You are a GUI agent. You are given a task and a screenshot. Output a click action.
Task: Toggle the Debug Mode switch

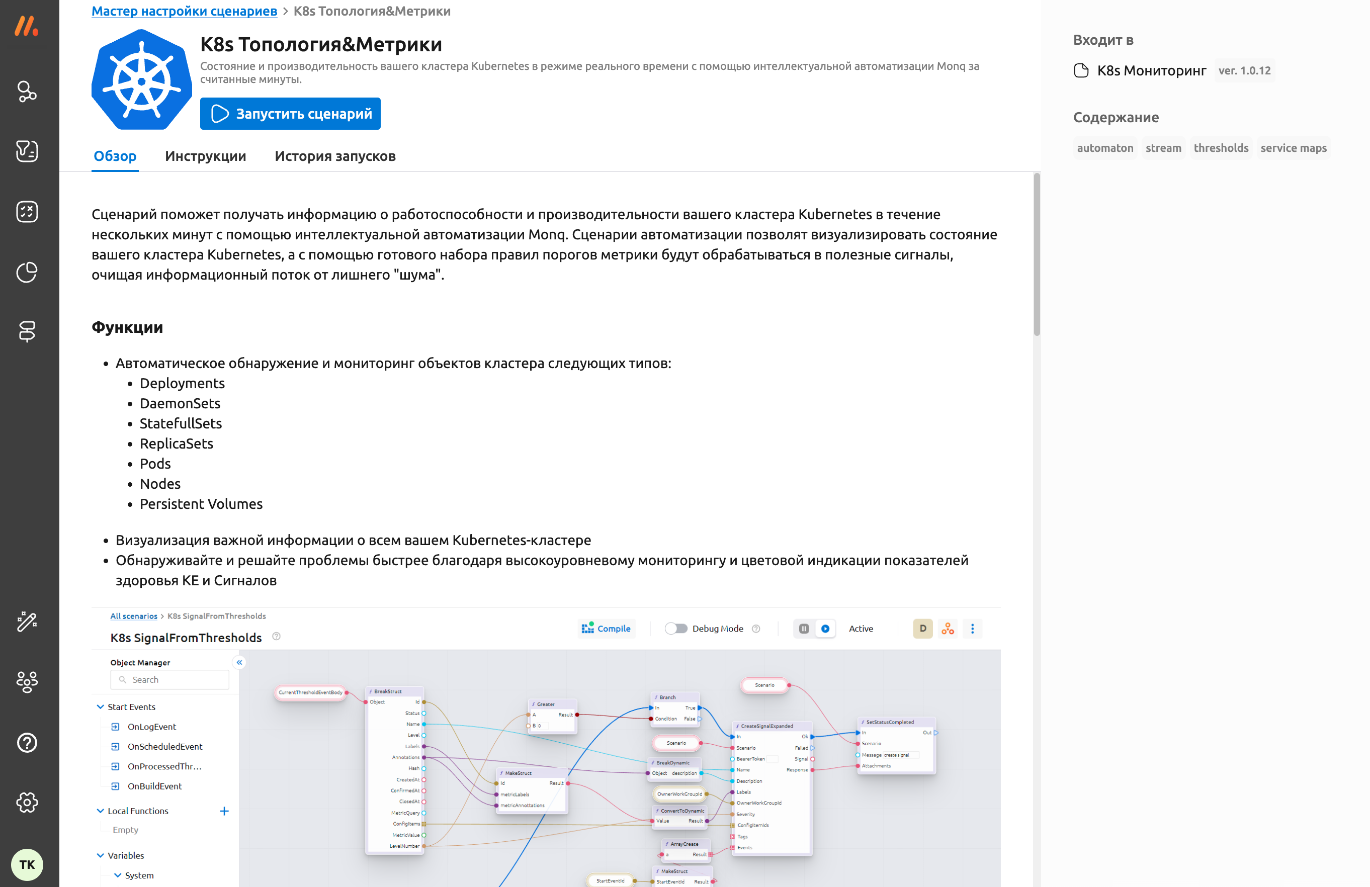pyautogui.click(x=676, y=629)
